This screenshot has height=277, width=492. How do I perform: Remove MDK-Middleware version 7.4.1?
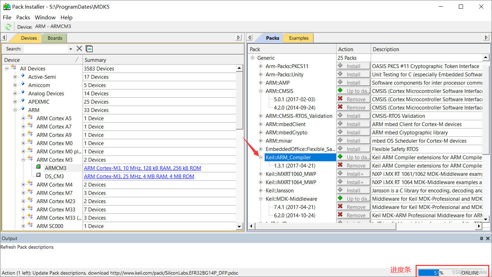pos(353,207)
